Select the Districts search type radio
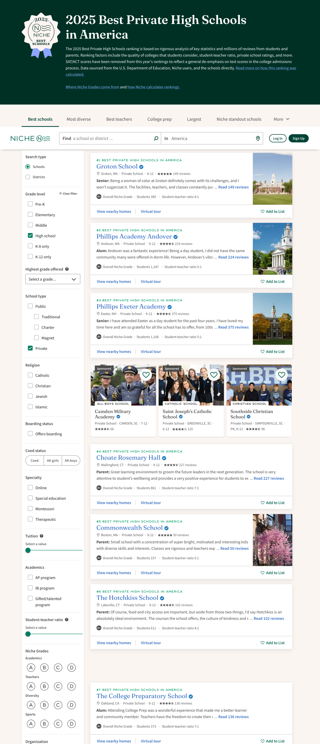The image size is (320, 744). 28,177
